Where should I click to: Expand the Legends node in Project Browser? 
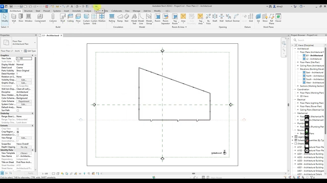[x=293, y=137]
